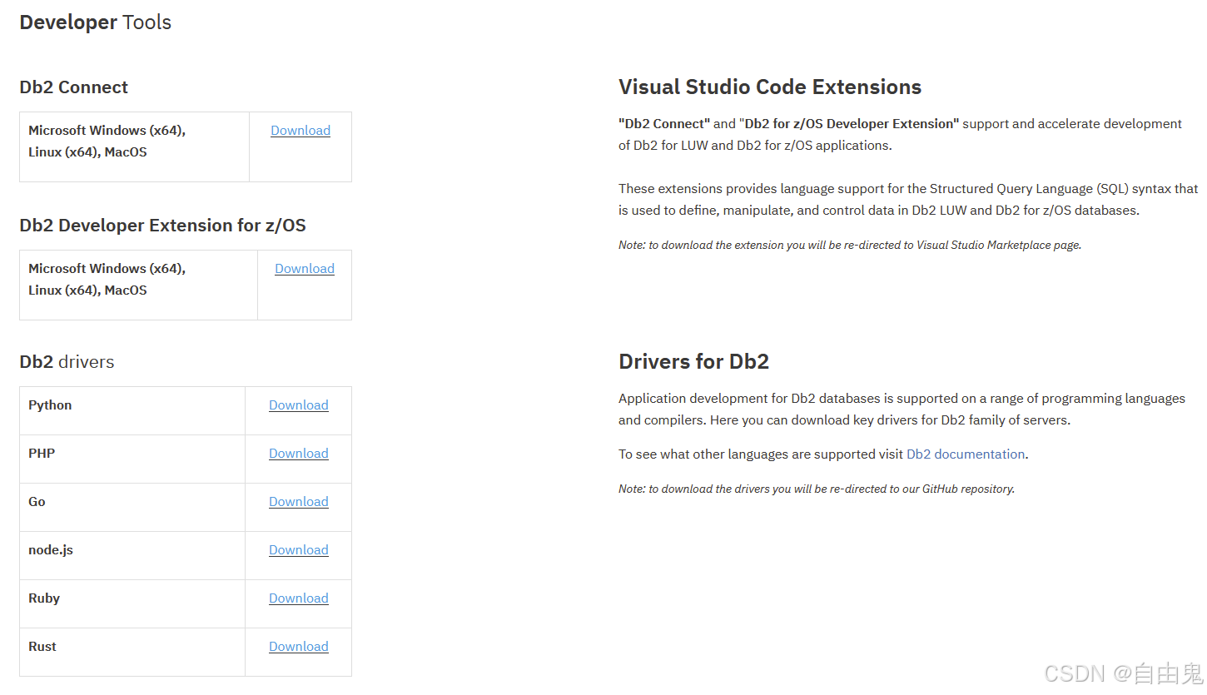Image resolution: width=1207 pixels, height=695 pixels.
Task: Click the GitHub repository redirect note
Action: coord(817,489)
